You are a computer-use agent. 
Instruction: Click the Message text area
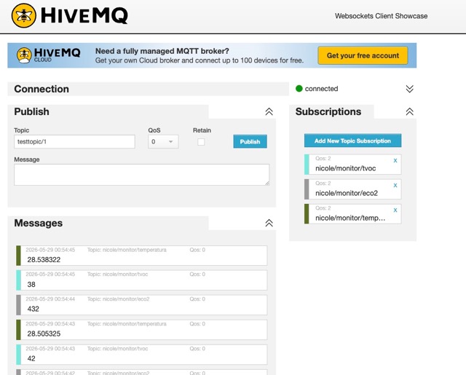(141, 175)
